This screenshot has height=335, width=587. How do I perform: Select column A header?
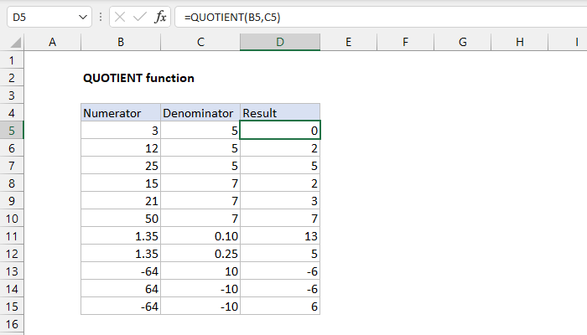click(x=52, y=42)
